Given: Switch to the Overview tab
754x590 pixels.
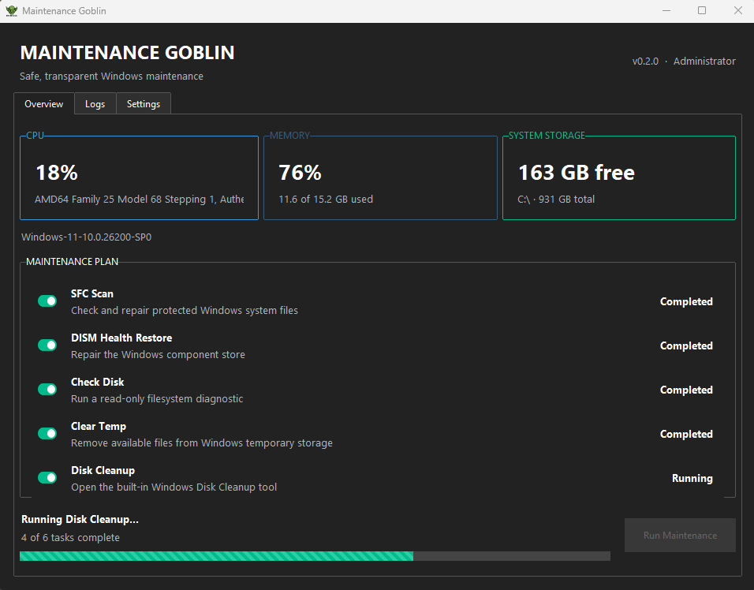Looking at the screenshot, I should click(43, 104).
